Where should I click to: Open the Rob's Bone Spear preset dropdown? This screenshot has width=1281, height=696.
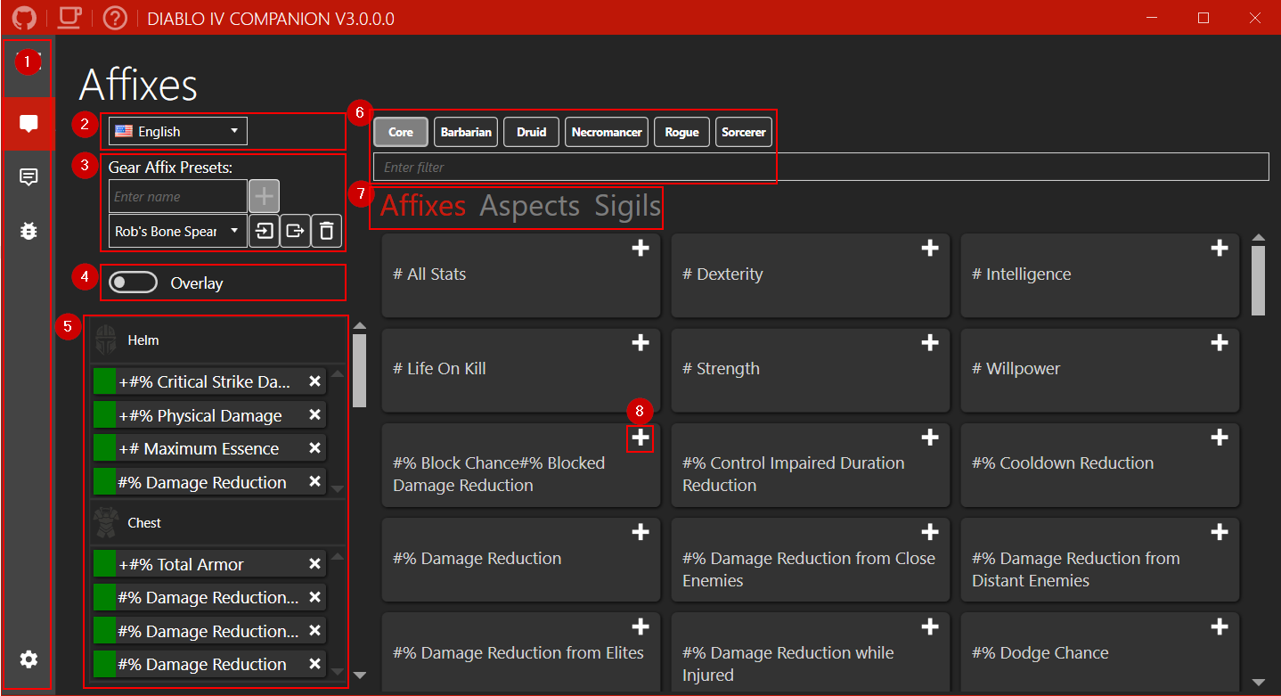click(x=177, y=231)
